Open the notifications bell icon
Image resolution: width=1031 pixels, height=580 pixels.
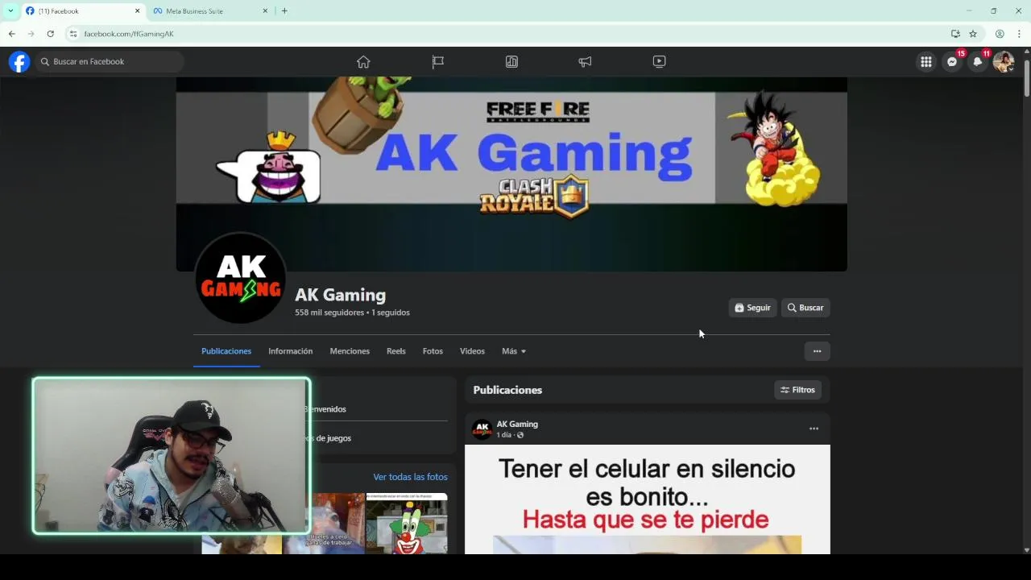(978, 62)
